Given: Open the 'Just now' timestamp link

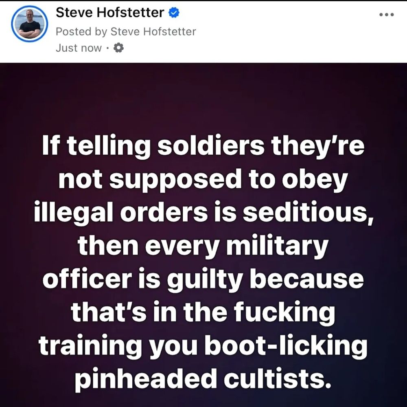Looking at the screenshot, I should 79,48.
